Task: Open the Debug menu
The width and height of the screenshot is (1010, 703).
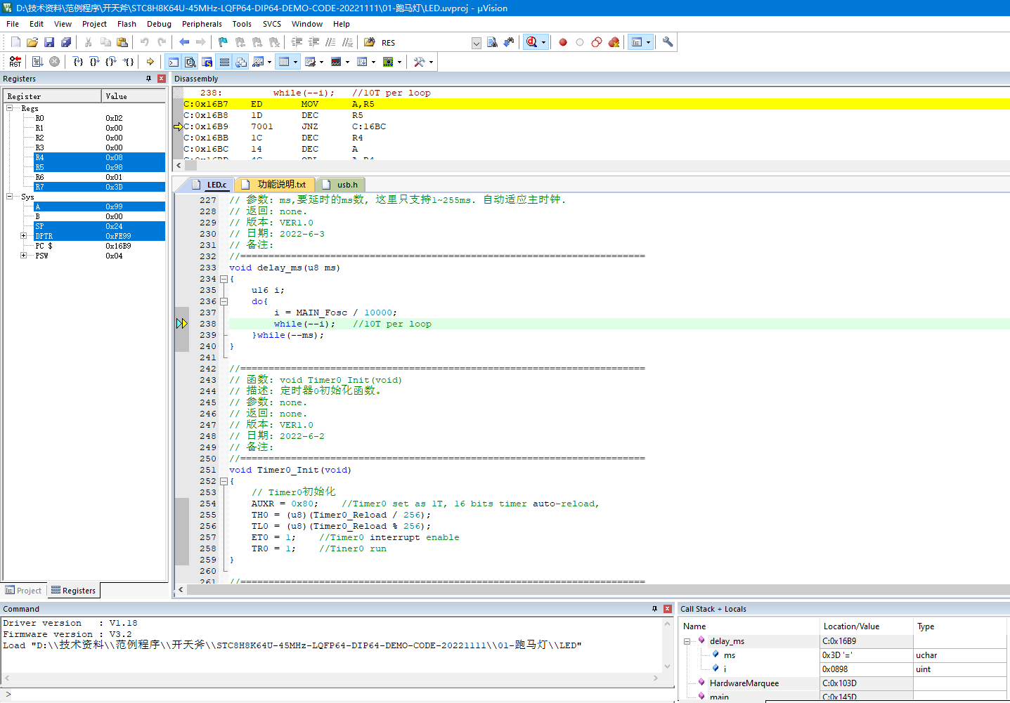Action: (159, 24)
